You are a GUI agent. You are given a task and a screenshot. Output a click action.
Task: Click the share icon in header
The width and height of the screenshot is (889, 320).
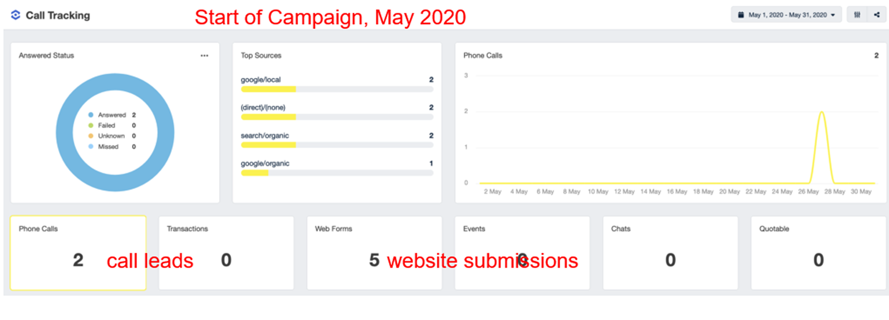click(x=876, y=15)
